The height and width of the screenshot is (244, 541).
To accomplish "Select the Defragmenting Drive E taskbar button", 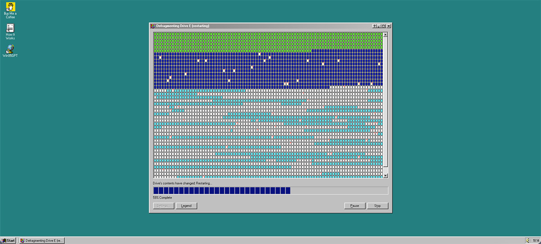I will click(42, 240).
